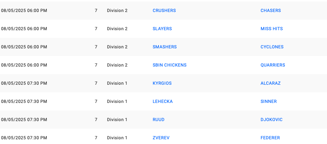Select the KYRGIOS row 07:30 PM date
The image size is (327, 144).
pos(24,83)
